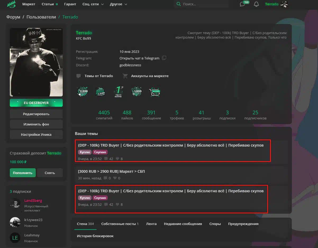Click the k1zywee23 avatar in subscriptions
This screenshot has width=318, height=248.
(x=15, y=222)
